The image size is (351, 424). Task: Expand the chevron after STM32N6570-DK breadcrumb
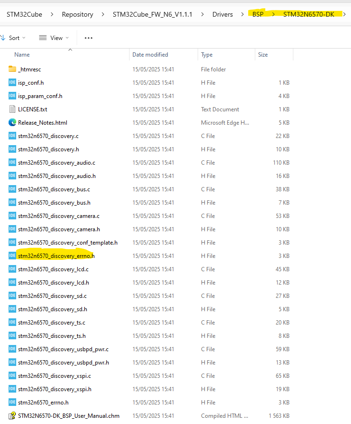click(344, 14)
